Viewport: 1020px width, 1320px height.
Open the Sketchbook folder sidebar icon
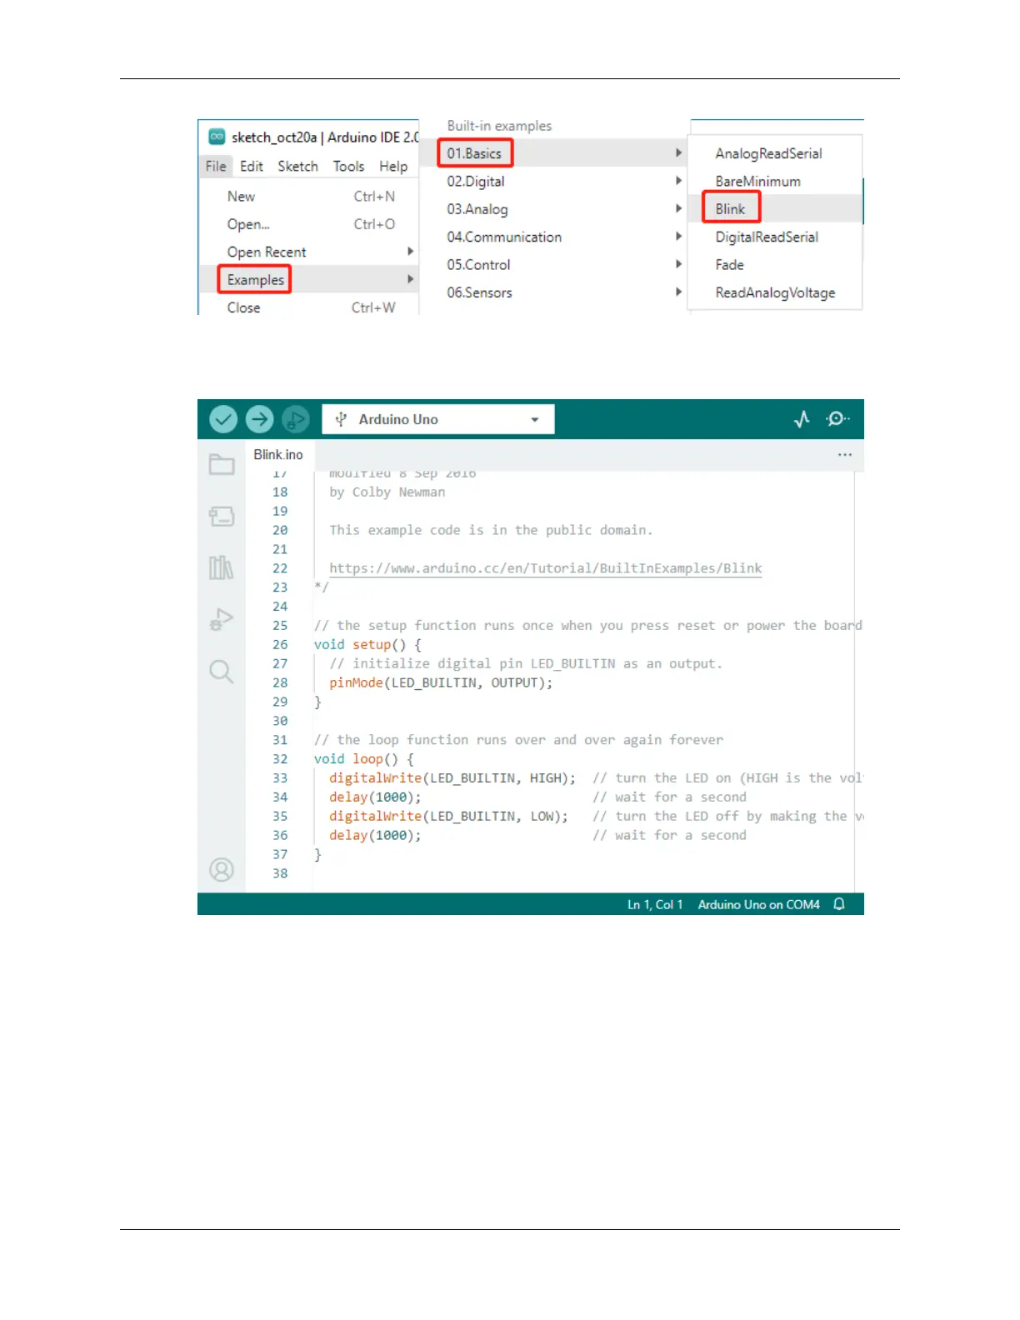[x=222, y=464]
